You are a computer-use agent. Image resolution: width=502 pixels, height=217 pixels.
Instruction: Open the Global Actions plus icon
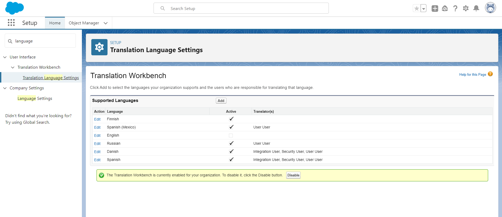click(435, 8)
